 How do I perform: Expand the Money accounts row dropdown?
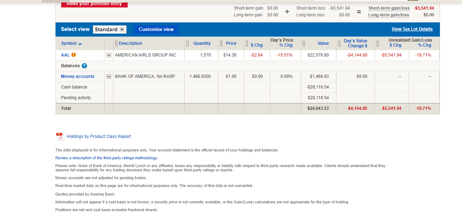(109, 76)
